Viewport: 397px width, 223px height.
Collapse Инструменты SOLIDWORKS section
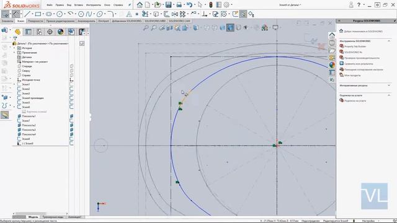click(x=389, y=41)
